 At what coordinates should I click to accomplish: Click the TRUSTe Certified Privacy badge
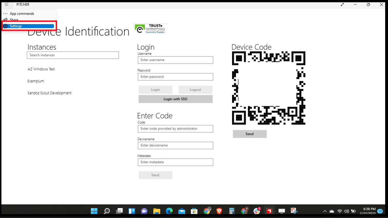tap(150, 28)
